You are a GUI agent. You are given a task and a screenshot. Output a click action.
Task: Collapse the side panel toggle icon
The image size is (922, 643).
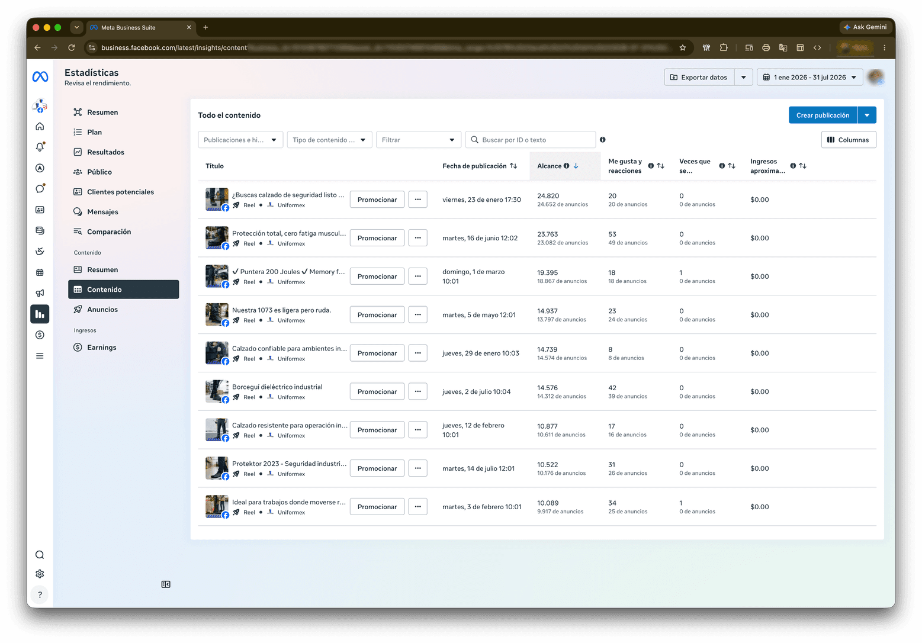click(166, 584)
